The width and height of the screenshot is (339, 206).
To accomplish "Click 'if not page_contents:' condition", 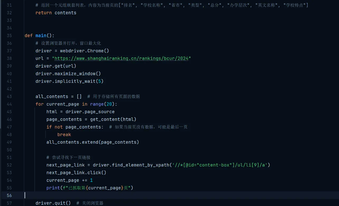I will tap(75, 127).
